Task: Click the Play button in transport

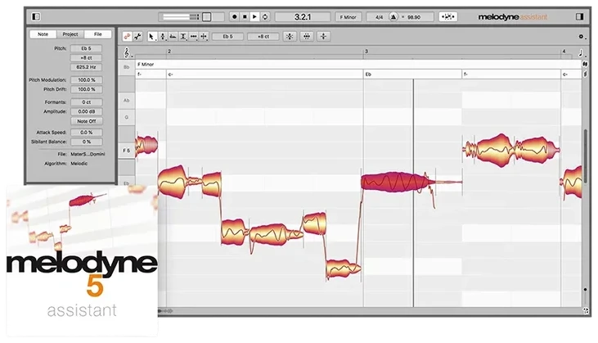Action: 254,17
